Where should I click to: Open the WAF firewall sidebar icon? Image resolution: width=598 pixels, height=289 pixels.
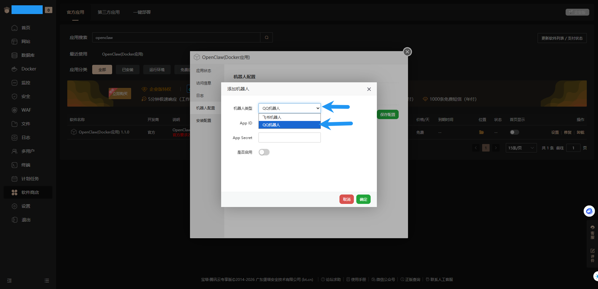pos(14,110)
